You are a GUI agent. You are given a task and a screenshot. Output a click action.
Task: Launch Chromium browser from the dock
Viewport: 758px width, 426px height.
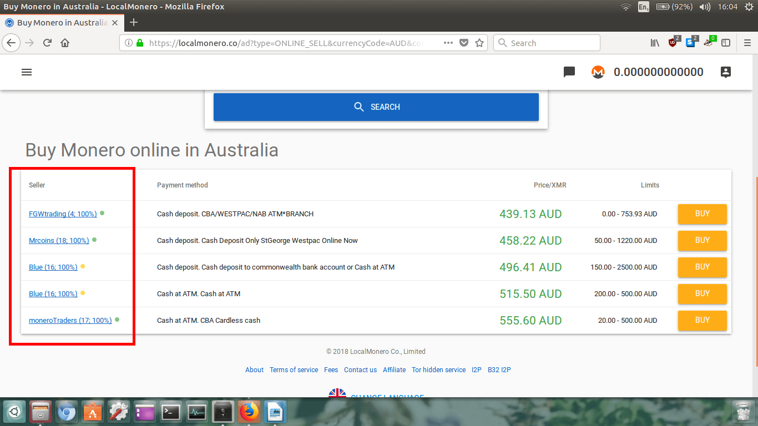(67, 412)
